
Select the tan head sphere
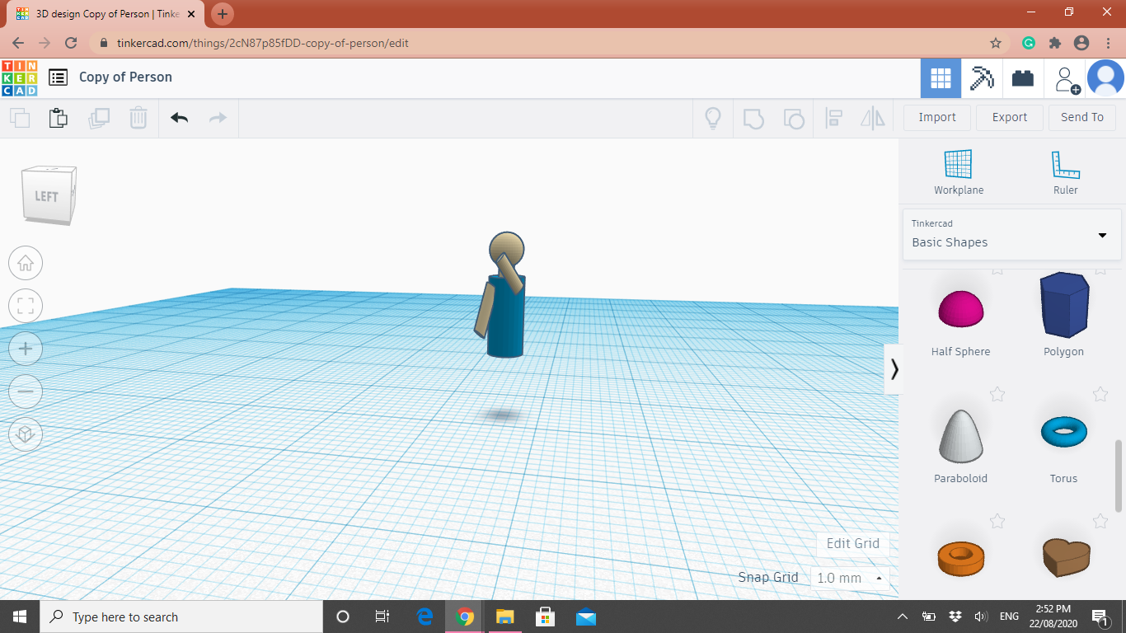point(507,249)
